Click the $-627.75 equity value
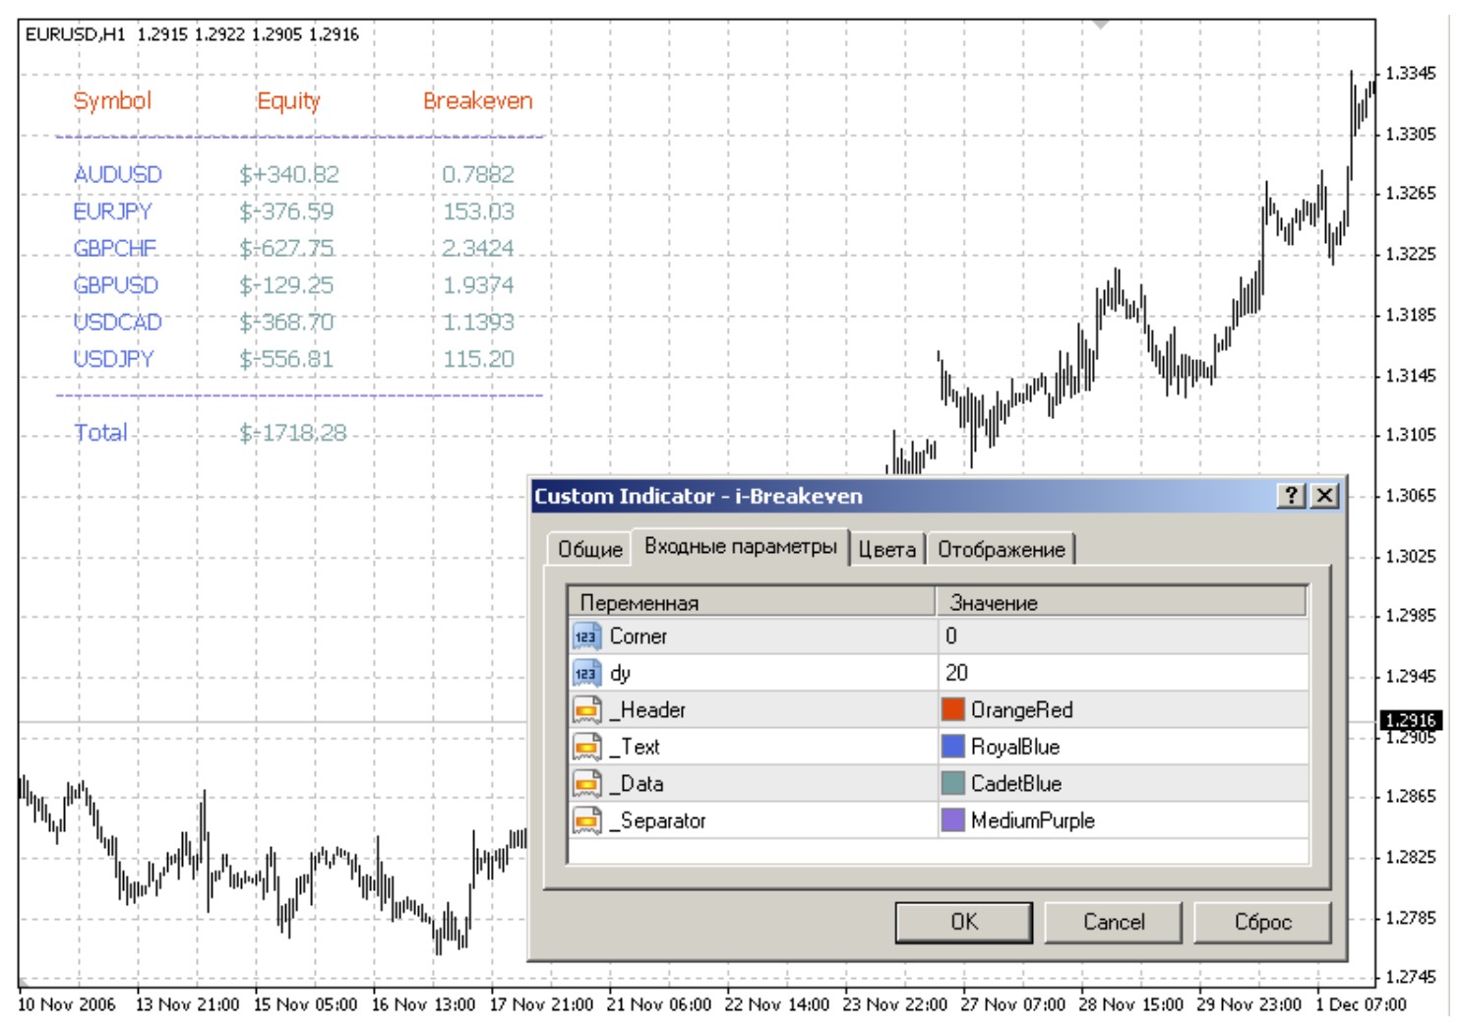1462x1031 pixels. [x=286, y=248]
